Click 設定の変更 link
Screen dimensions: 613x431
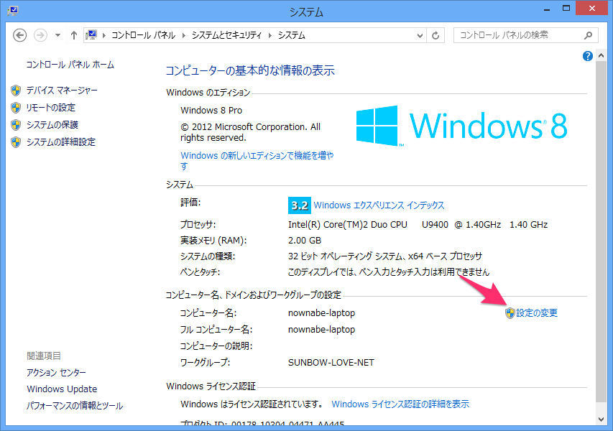click(x=537, y=312)
